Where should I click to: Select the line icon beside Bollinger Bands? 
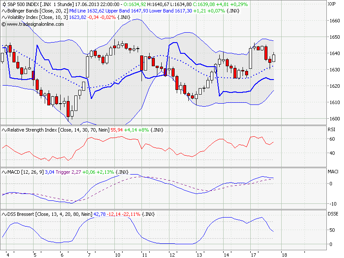coord(3,11)
